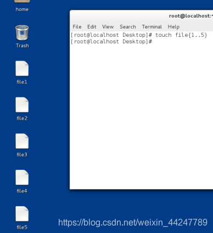Open the terminal File menu
The image size is (213, 233).
coord(77,27)
